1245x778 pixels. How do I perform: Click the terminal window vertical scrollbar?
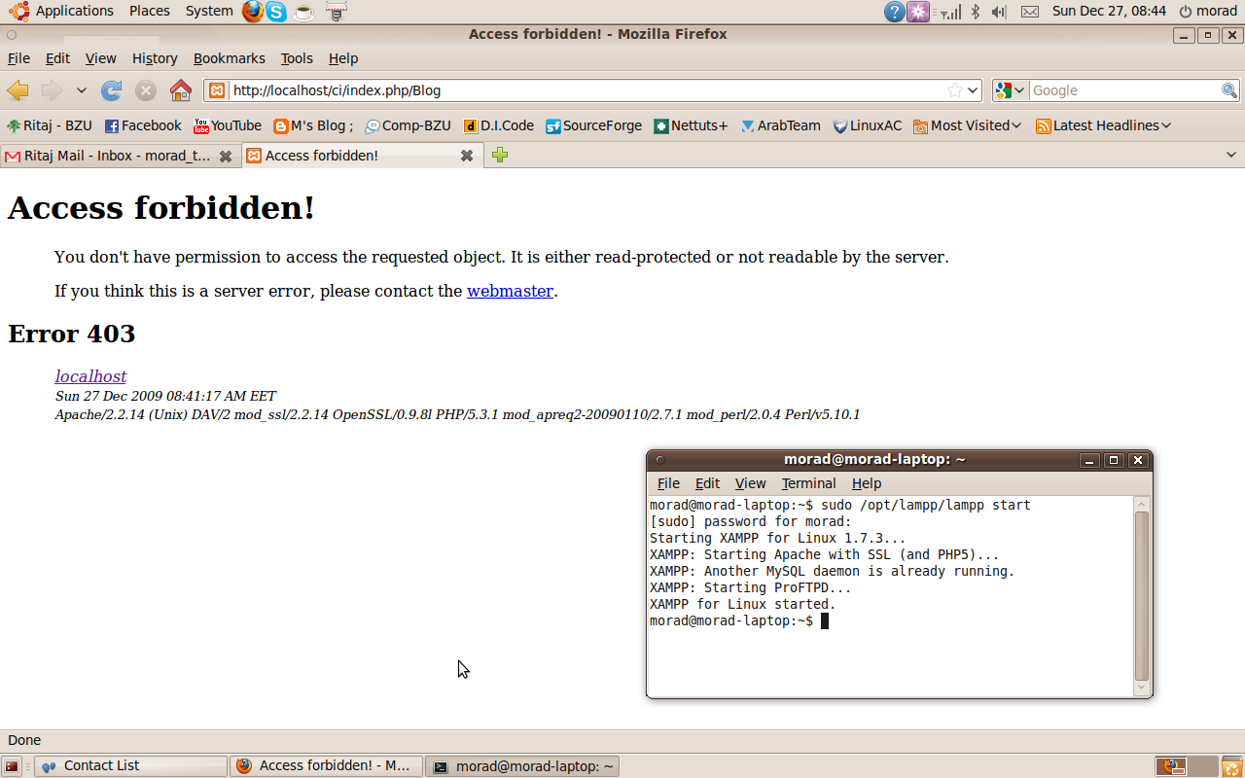tap(1142, 595)
